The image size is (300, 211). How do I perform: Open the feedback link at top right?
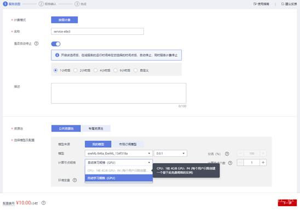pos(289,4)
